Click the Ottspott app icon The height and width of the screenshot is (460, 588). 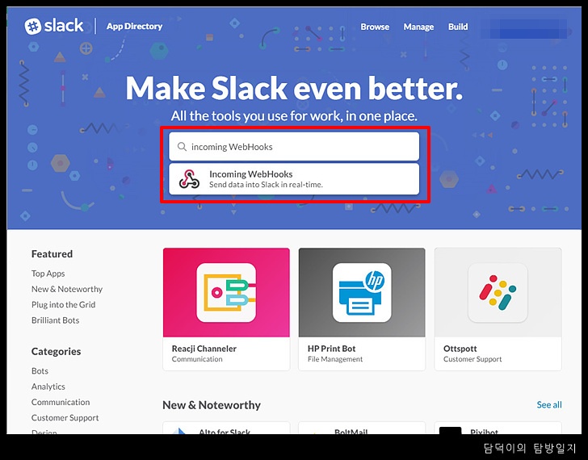(x=498, y=293)
